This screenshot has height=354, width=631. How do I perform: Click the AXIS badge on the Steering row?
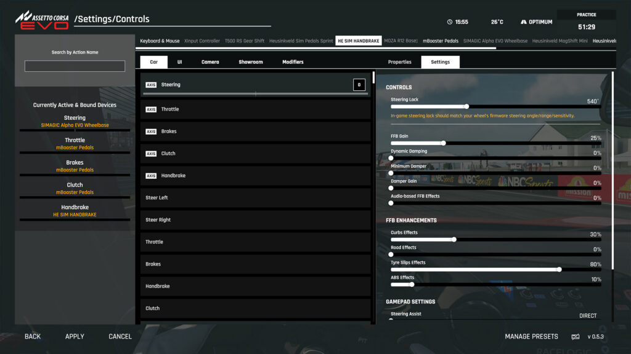(x=151, y=85)
